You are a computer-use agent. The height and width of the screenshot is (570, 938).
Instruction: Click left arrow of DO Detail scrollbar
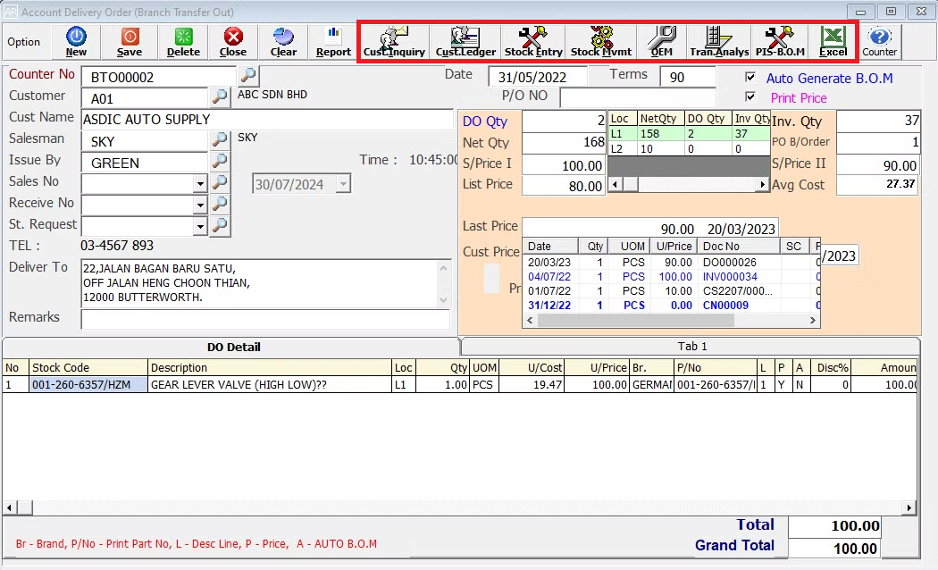[x=10, y=507]
